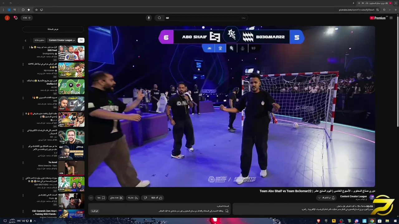Open options menu for Peaks video
Screen dimensions: 399x224
pos(23,195)
